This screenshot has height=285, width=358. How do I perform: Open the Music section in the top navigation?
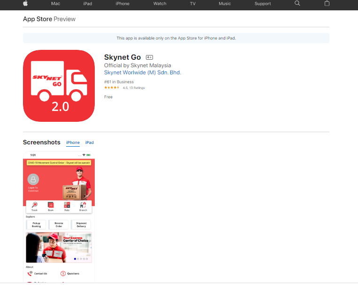click(225, 4)
